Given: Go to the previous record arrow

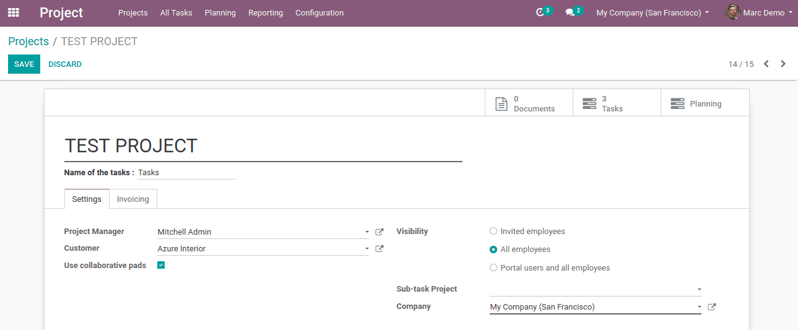Looking at the screenshot, I should coord(766,64).
